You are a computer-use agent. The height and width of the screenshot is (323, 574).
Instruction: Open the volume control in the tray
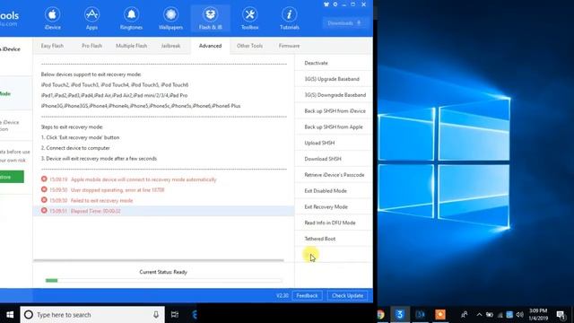(x=520, y=315)
